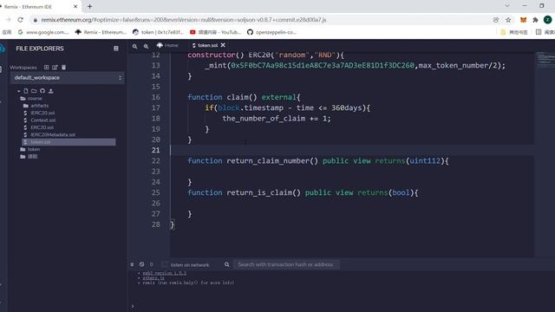This screenshot has width=555, height=312.
Task: Click 'return_is_claim' on line 25
Action: [259, 192]
